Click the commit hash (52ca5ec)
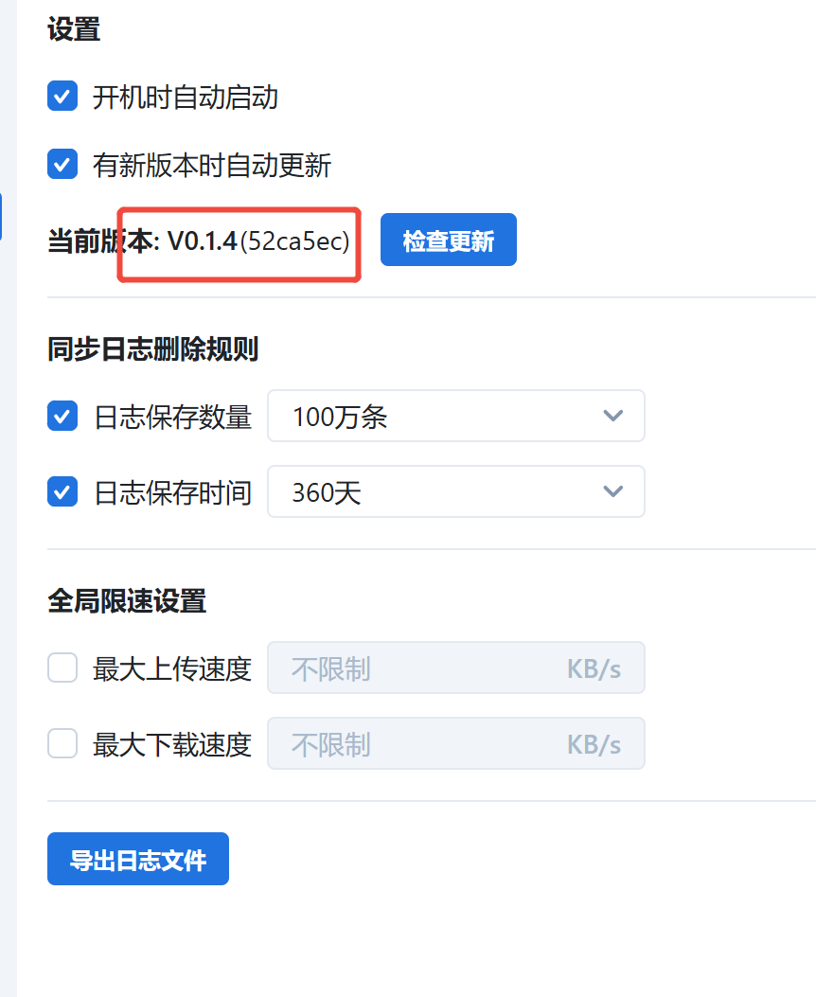816x997 pixels. tap(294, 241)
